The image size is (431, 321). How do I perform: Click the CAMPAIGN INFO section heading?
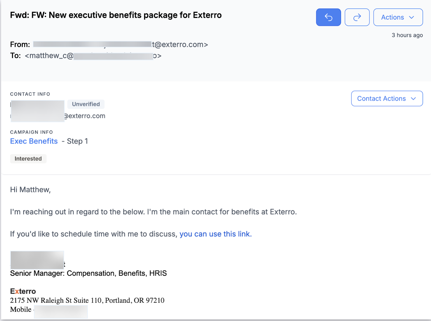point(32,132)
